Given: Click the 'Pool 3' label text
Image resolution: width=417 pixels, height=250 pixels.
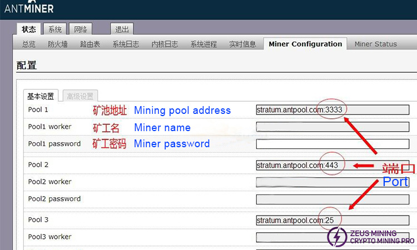Looking at the screenshot, I should (38, 219).
